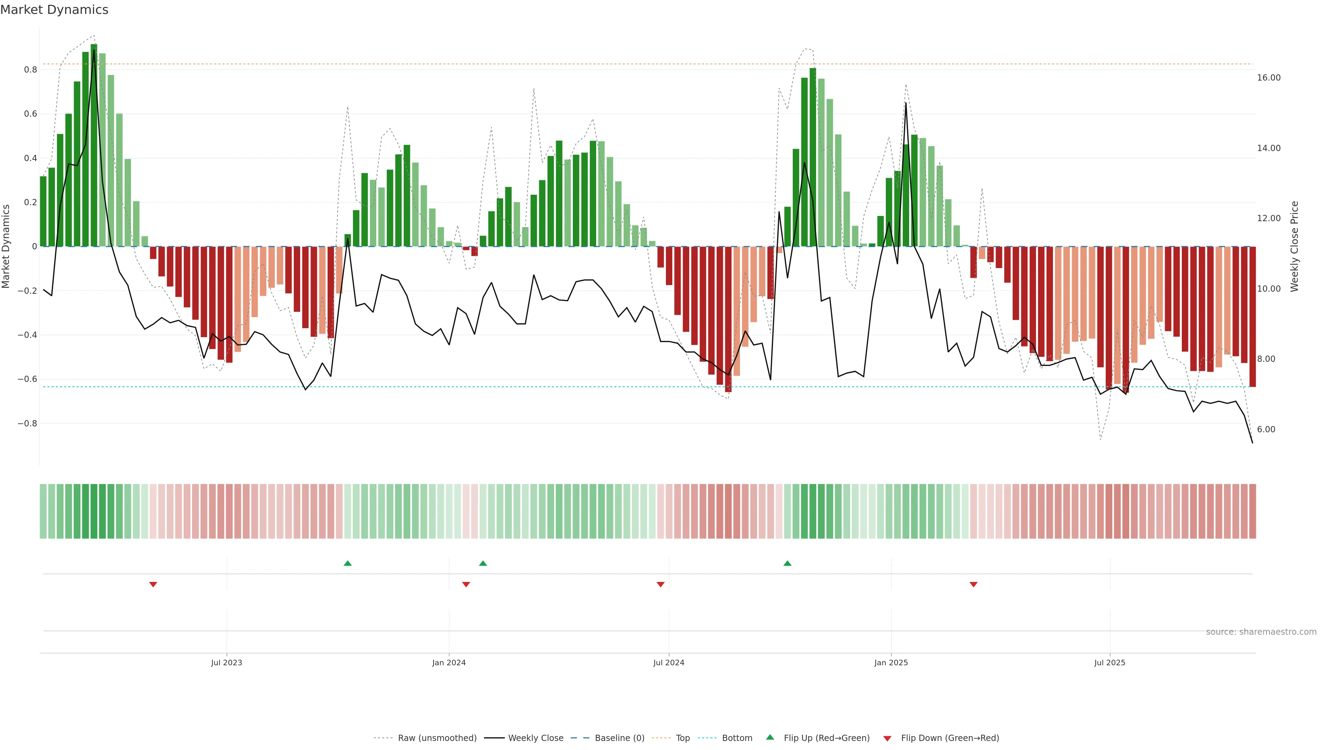Click the red flip-down marker just after Jan 2024

[x=466, y=584]
